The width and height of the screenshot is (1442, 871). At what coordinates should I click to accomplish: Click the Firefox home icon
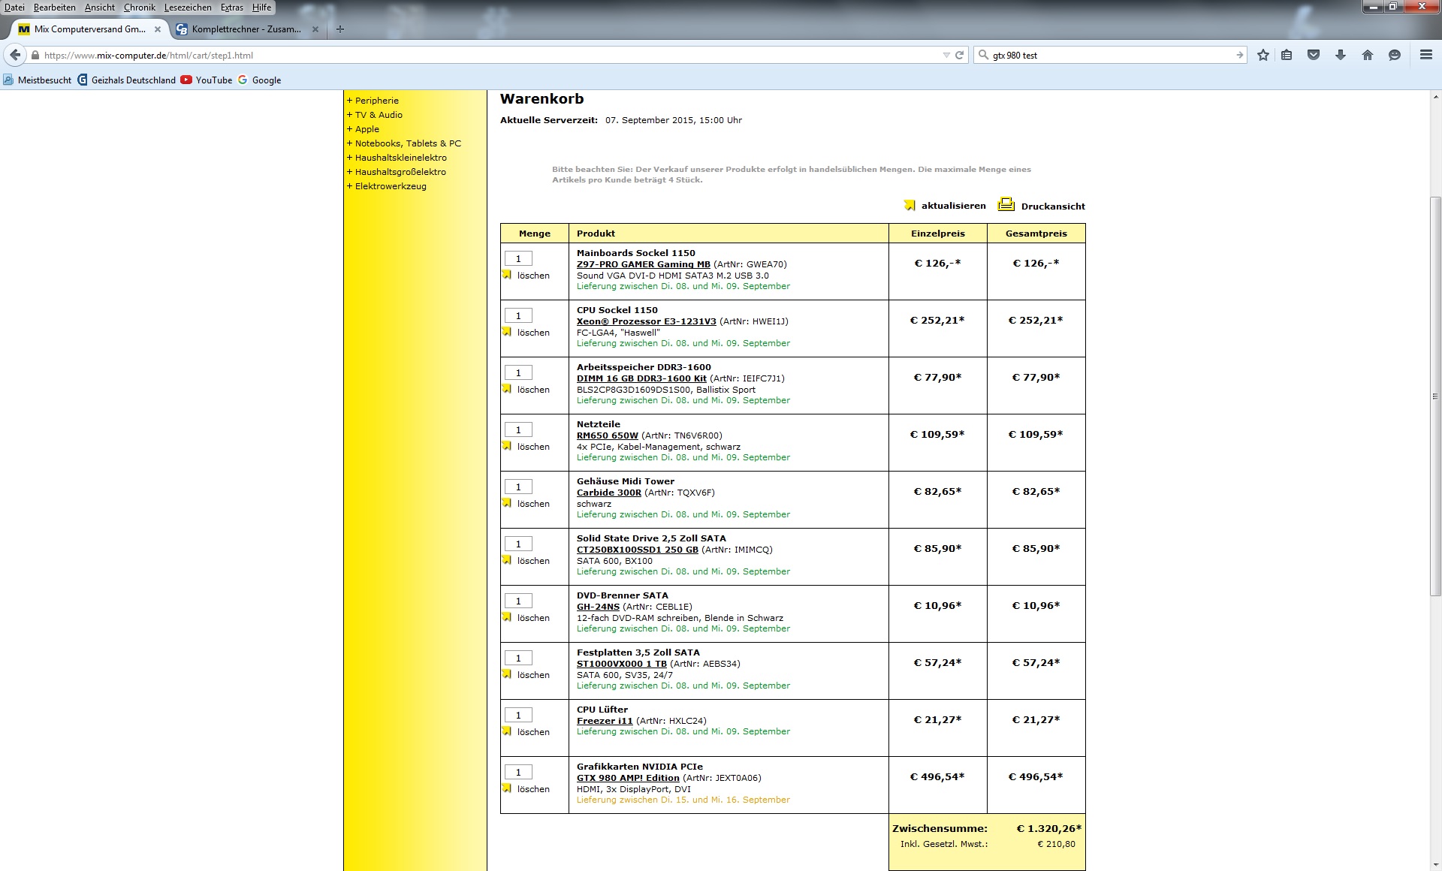click(x=1368, y=55)
